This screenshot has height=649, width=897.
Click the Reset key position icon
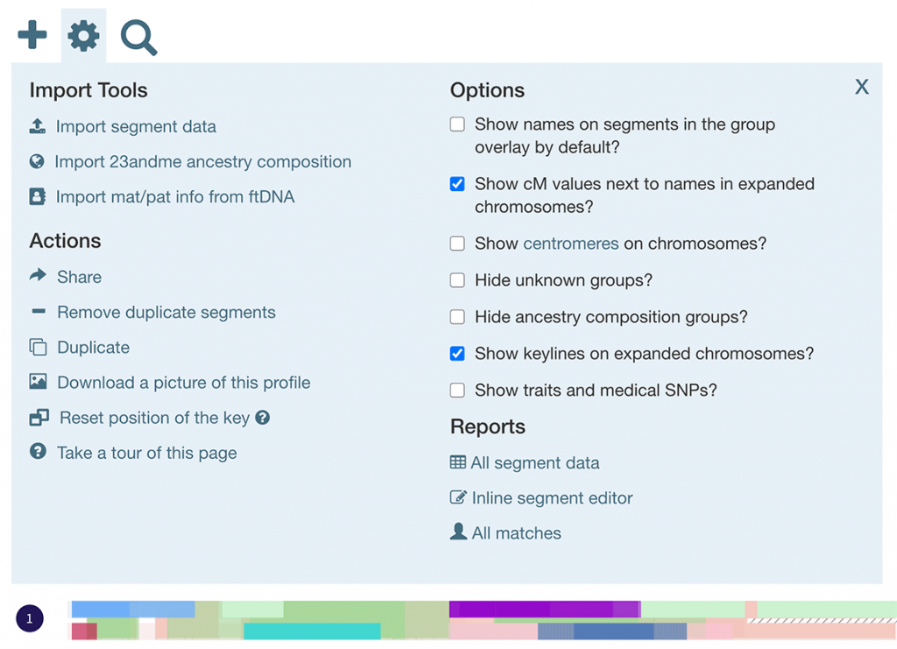pyautogui.click(x=37, y=418)
